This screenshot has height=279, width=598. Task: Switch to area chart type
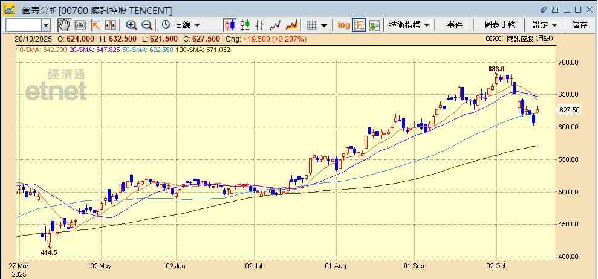pos(291,25)
